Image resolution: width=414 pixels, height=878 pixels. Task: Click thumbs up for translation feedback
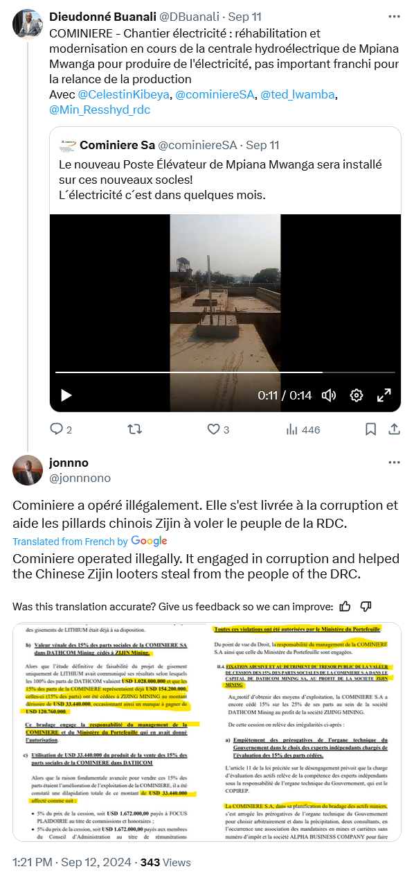(344, 606)
